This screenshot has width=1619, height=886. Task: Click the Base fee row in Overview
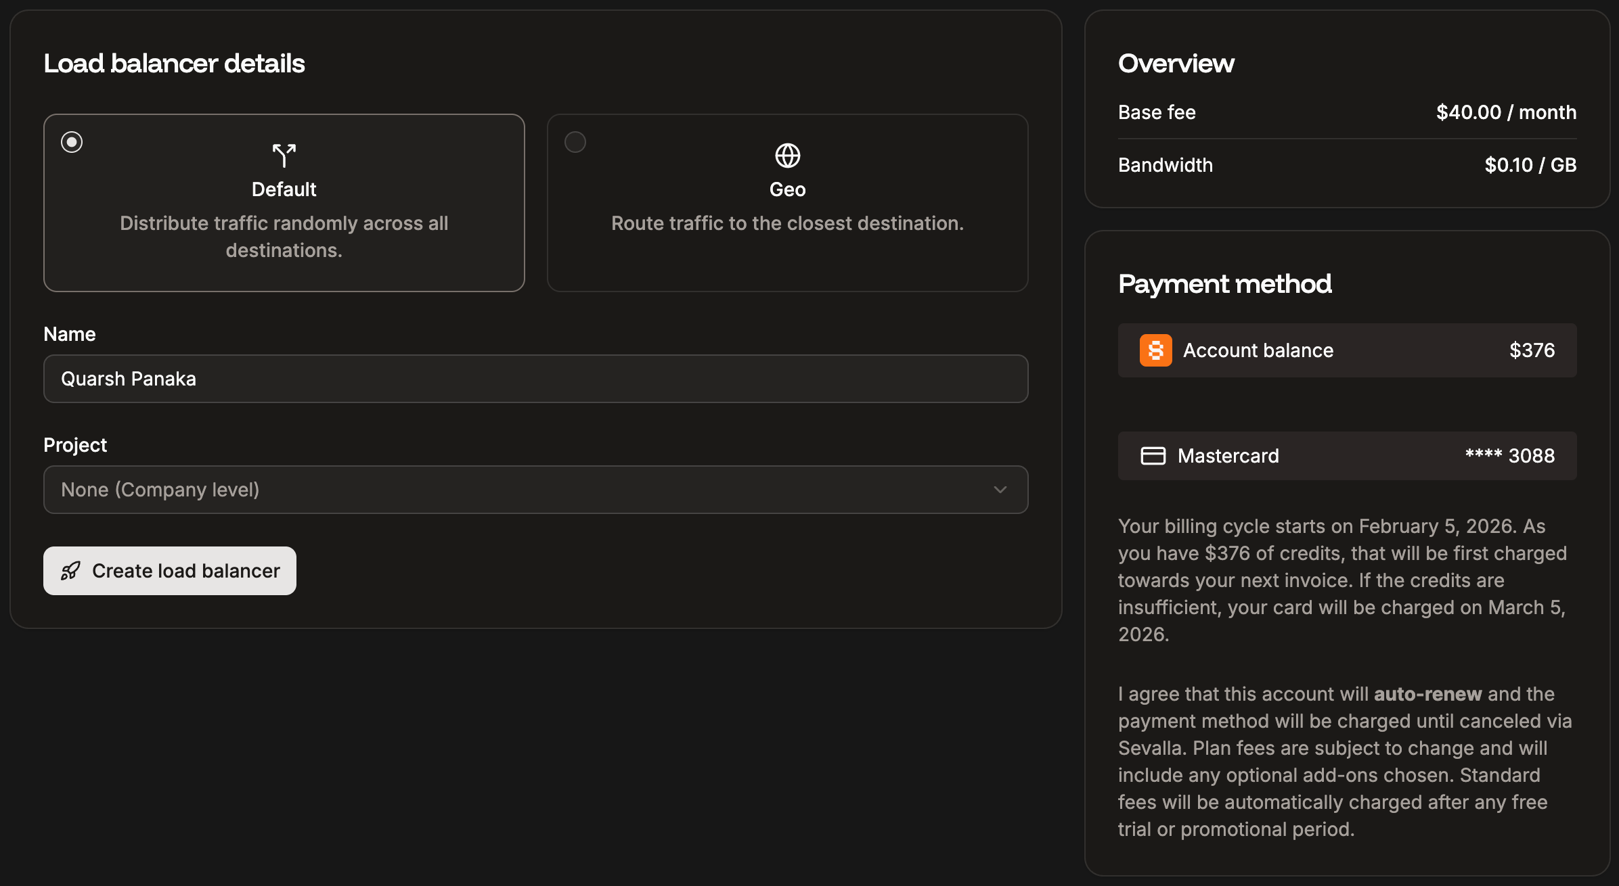1347,112
